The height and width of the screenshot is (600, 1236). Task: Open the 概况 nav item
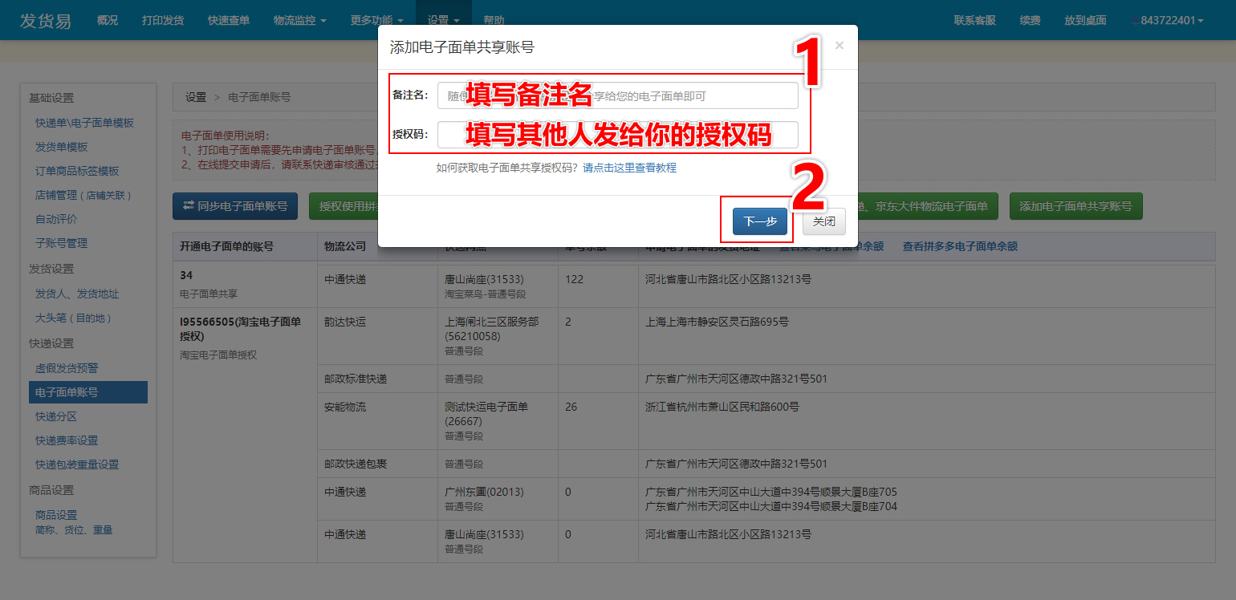coord(107,20)
